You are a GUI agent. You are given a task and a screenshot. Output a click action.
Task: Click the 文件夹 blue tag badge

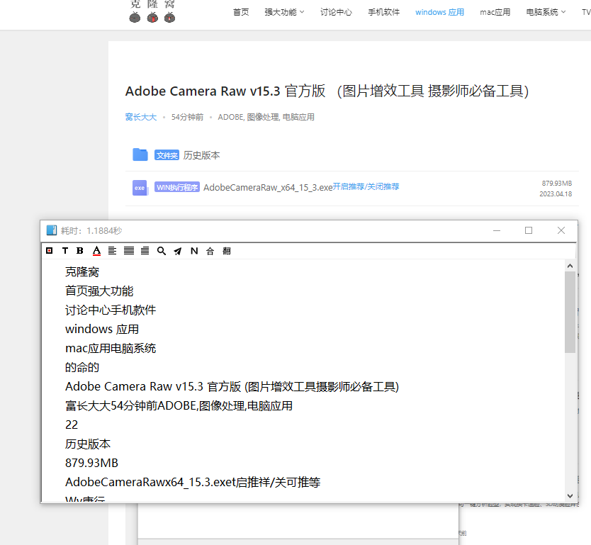[167, 155]
